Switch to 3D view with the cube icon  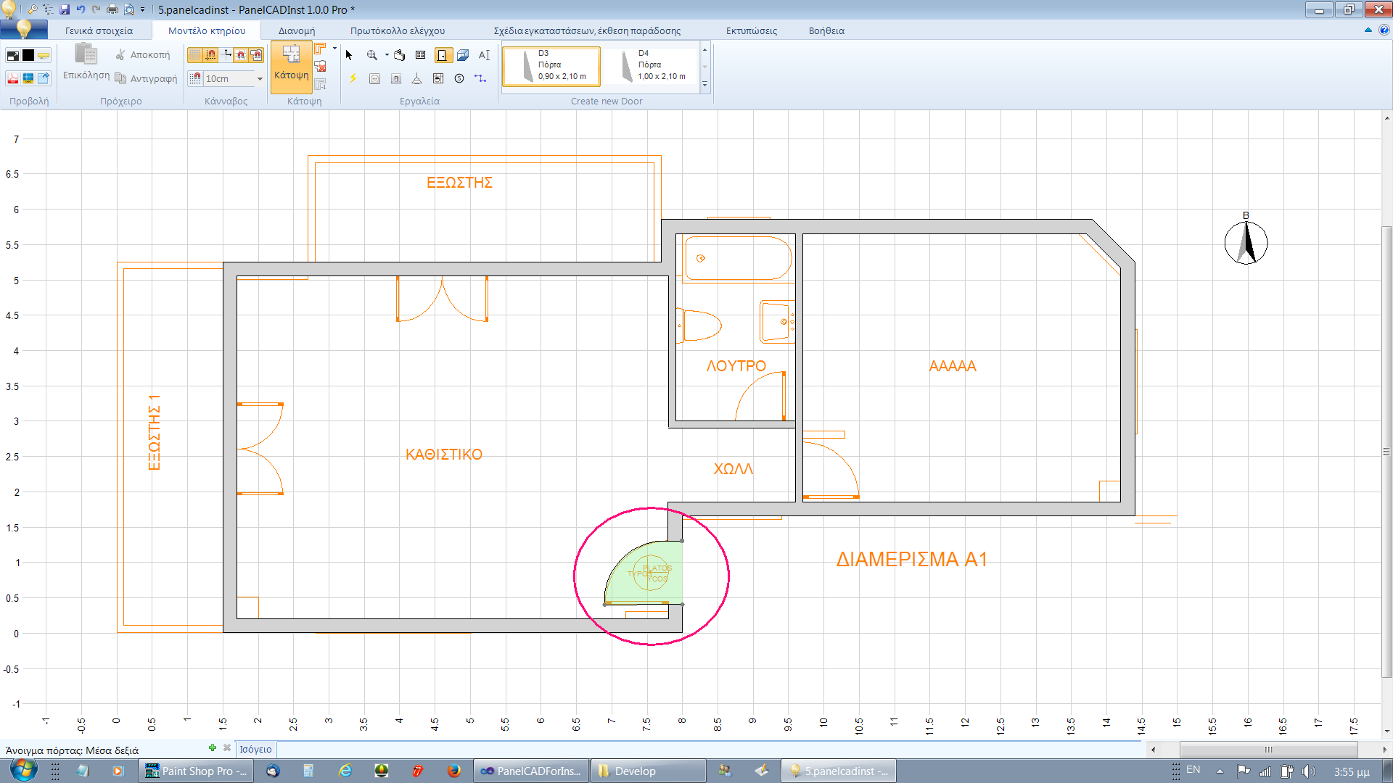[x=462, y=54]
